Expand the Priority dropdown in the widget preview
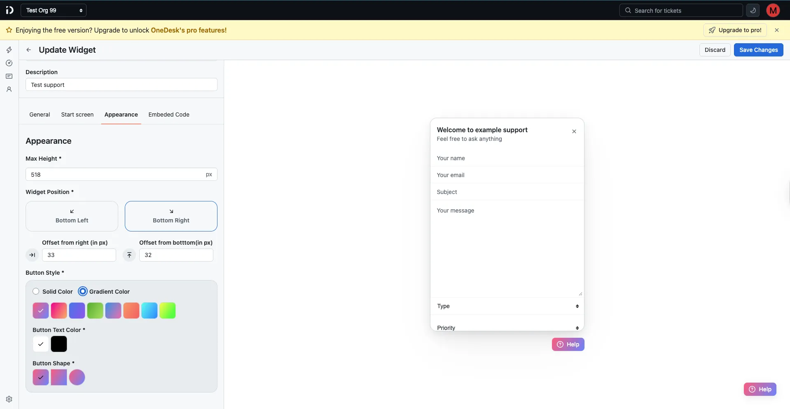The image size is (790, 409). pos(506,327)
